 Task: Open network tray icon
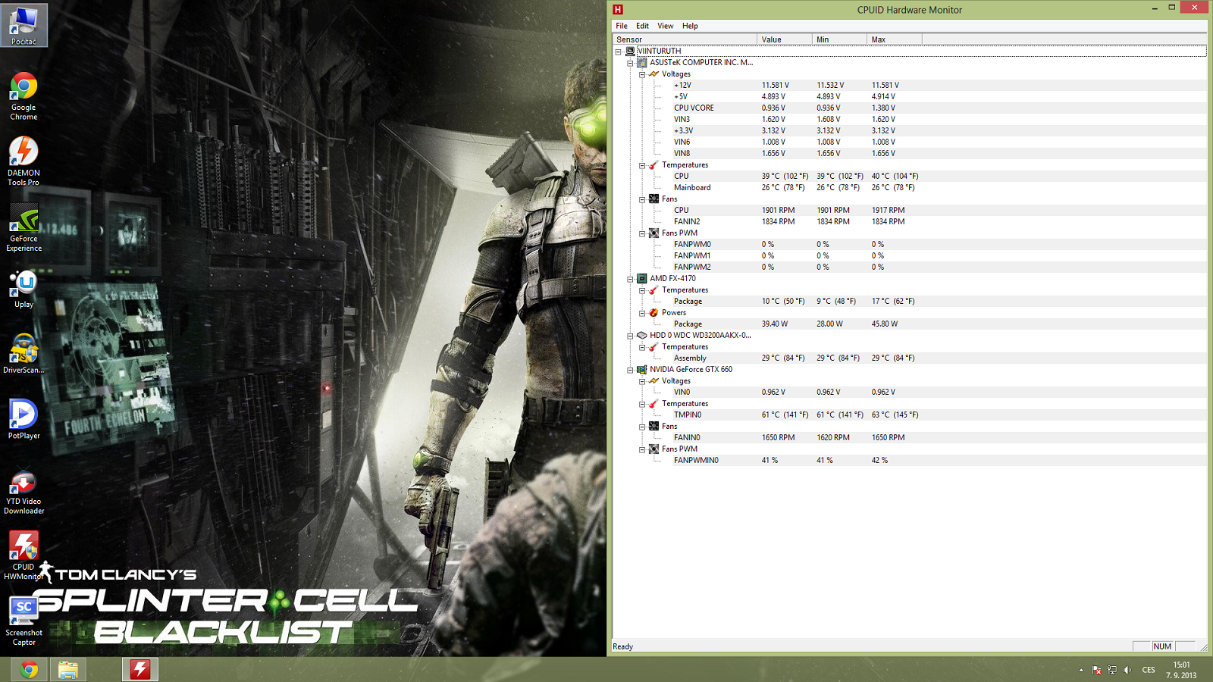pos(1112,670)
